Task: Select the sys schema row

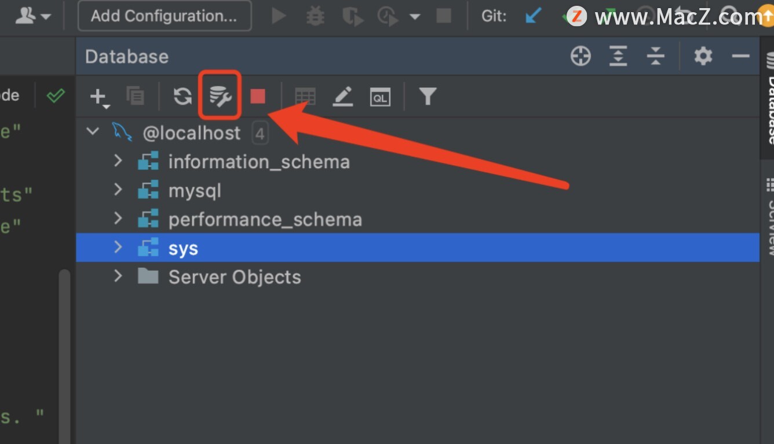Action: tap(417, 248)
